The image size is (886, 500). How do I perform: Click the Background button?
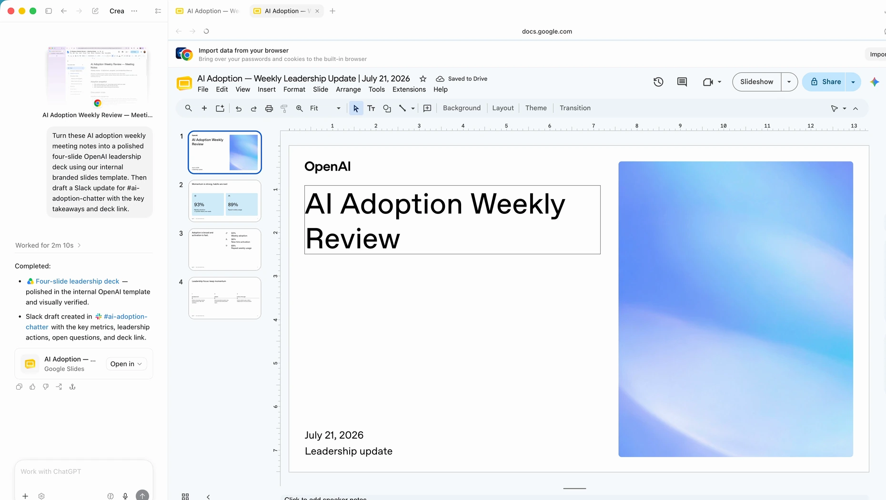click(462, 108)
